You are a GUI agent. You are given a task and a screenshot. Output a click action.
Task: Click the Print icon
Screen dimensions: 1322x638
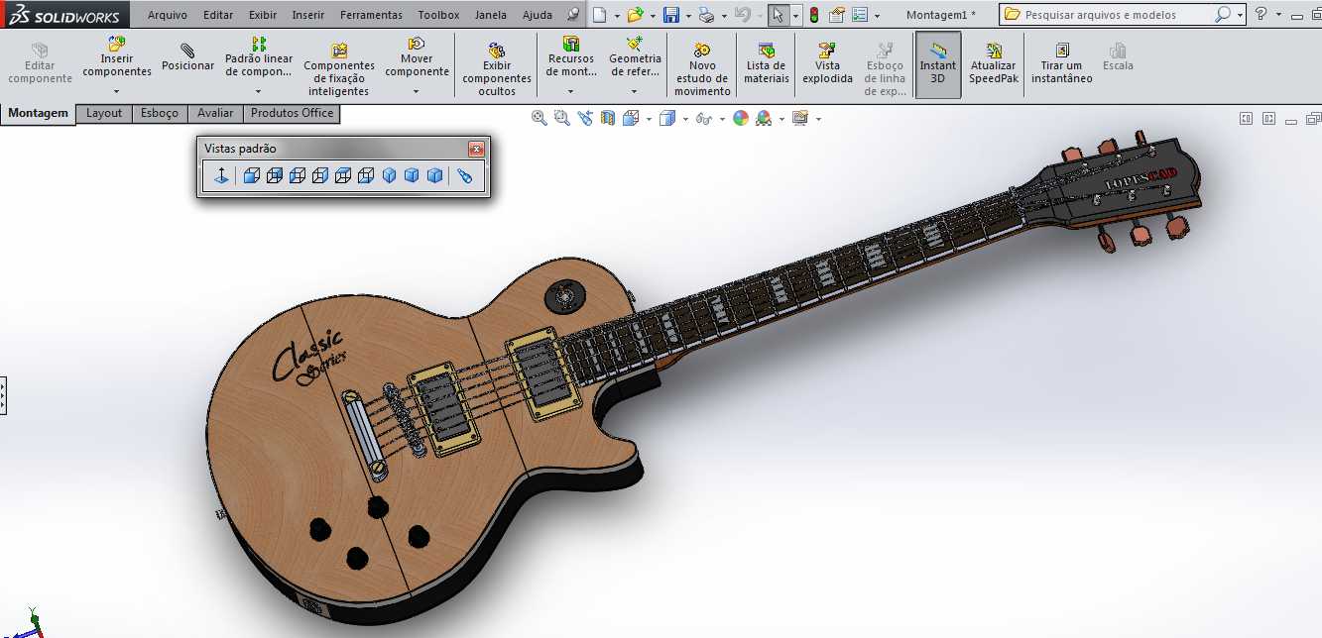pos(706,15)
